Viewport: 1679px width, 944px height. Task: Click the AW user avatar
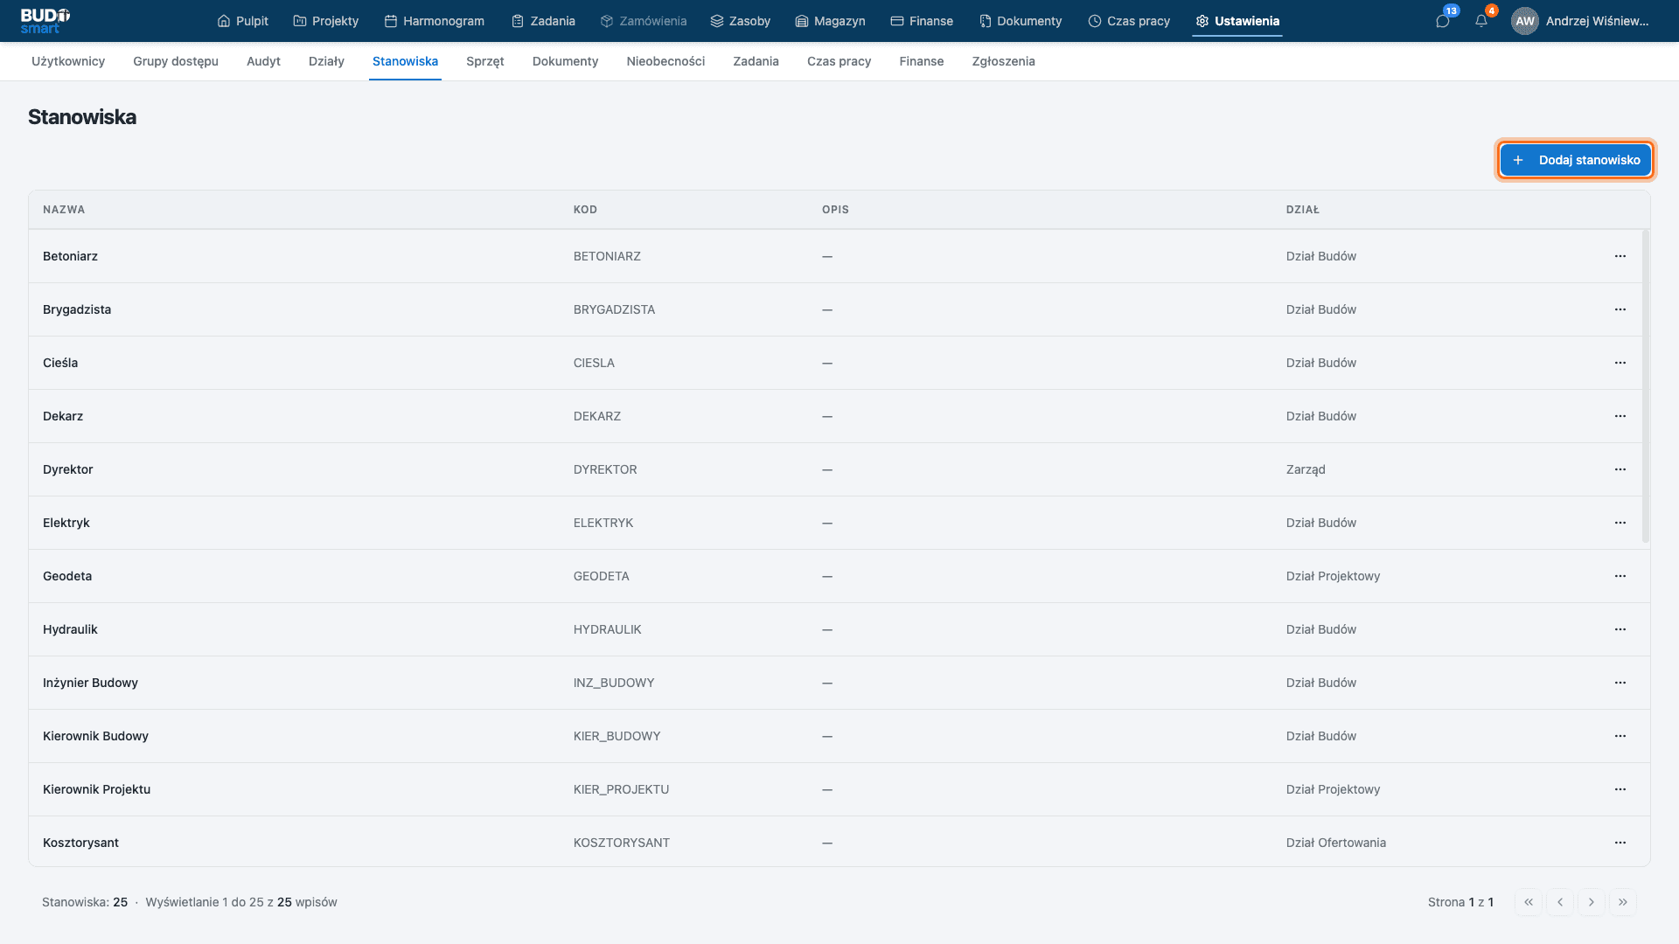(x=1525, y=21)
